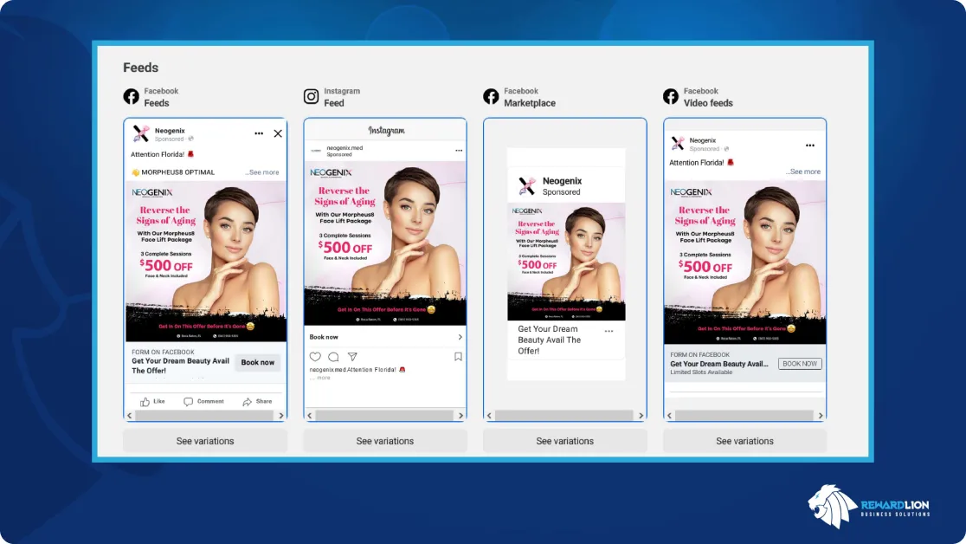The width and height of the screenshot is (966, 544).
Task: Close the ad with X in Facebook Feeds
Action: [x=278, y=133]
